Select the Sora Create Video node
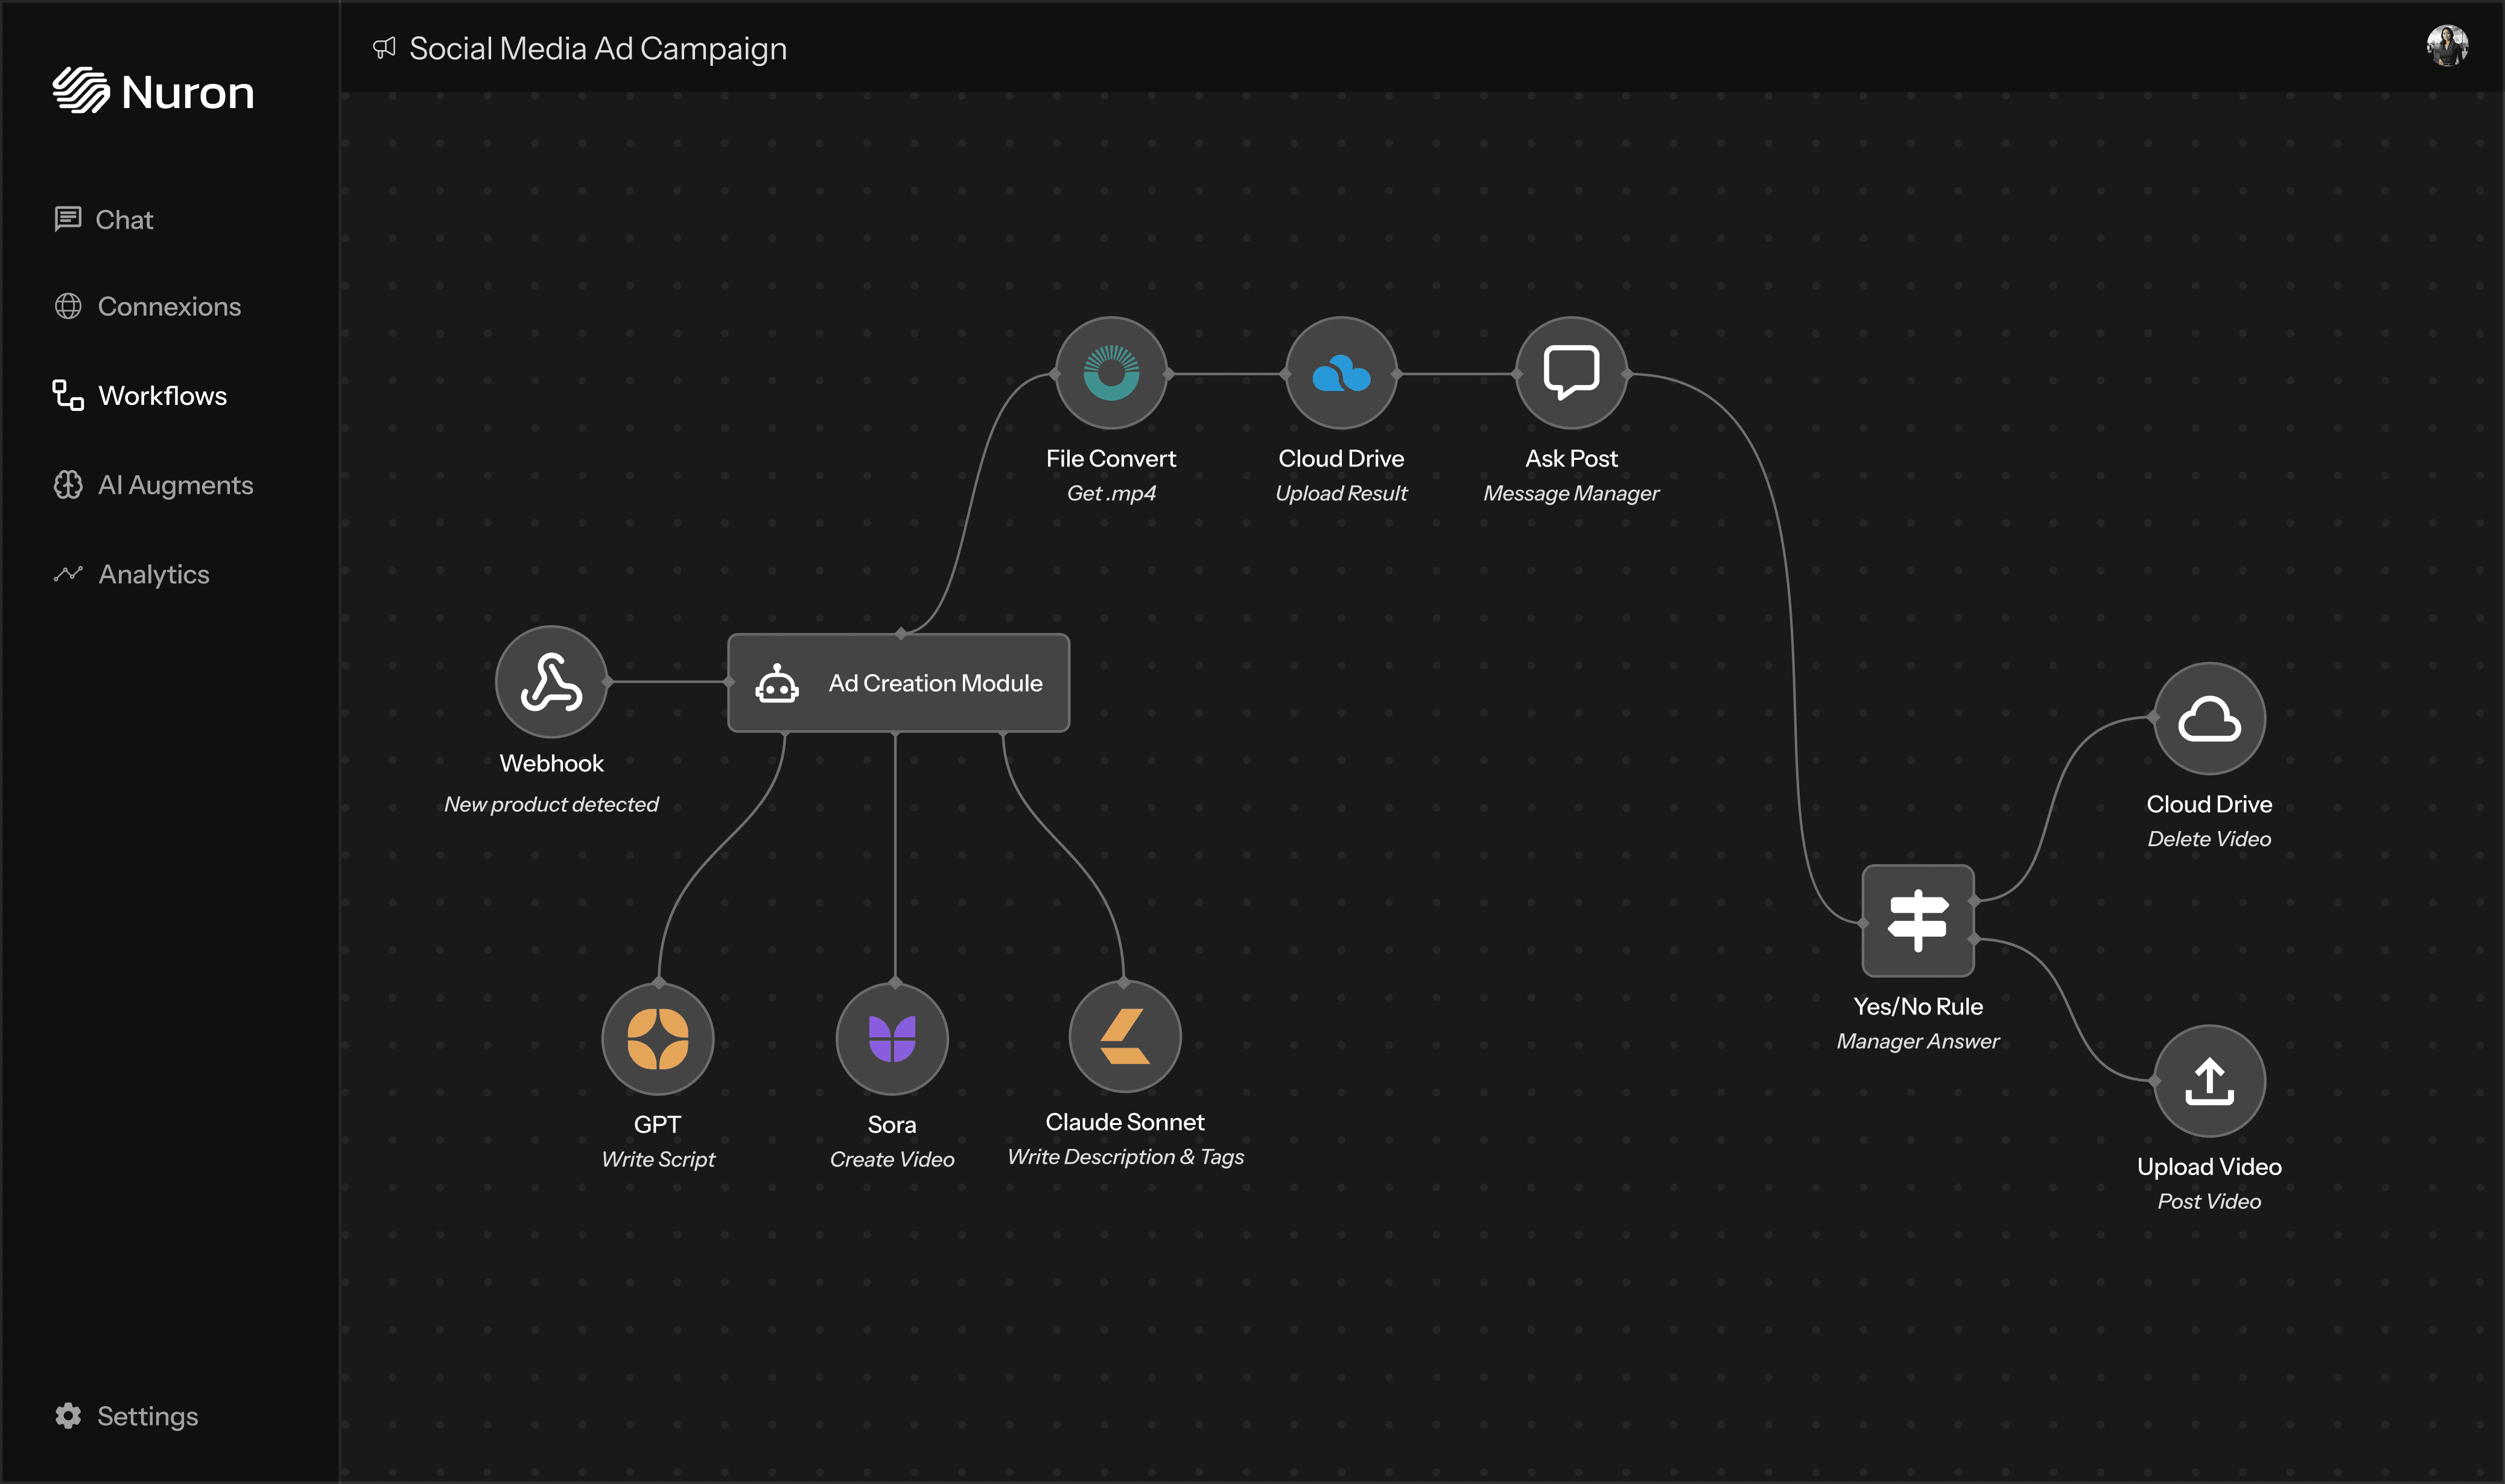 (x=892, y=1039)
